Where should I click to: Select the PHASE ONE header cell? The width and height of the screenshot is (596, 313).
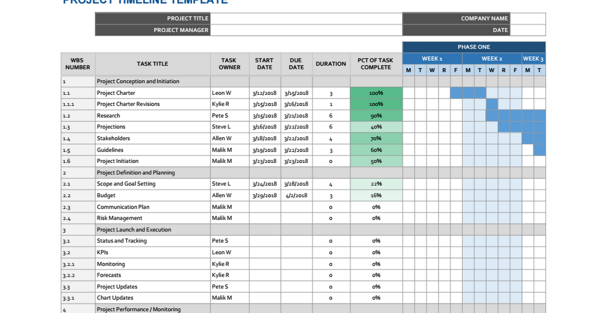[x=474, y=47]
